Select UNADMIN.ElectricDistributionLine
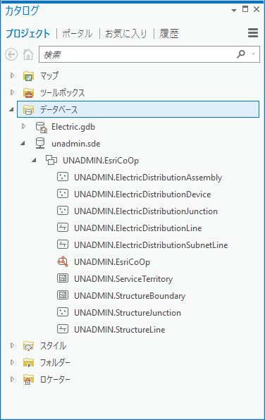The image size is (265, 420). coord(137,228)
